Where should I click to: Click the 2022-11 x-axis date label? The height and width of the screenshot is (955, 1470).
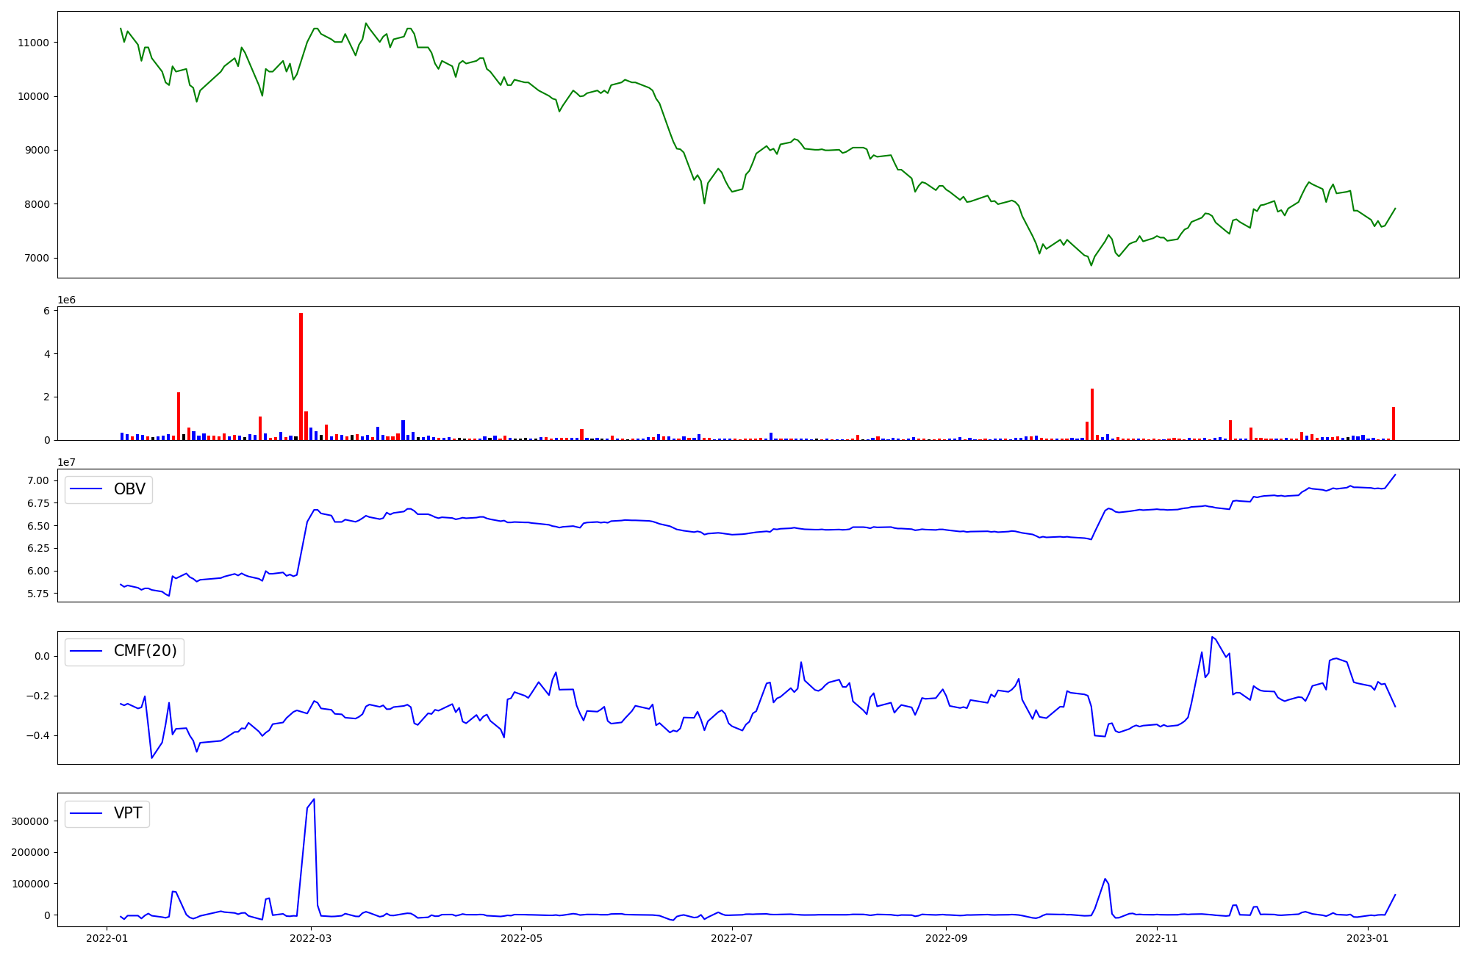pos(1157,938)
